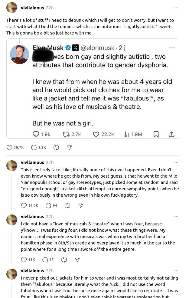Share the main post via send icon
Image resolution: width=192 pixels, height=298 pixels.
click(x=70, y=147)
